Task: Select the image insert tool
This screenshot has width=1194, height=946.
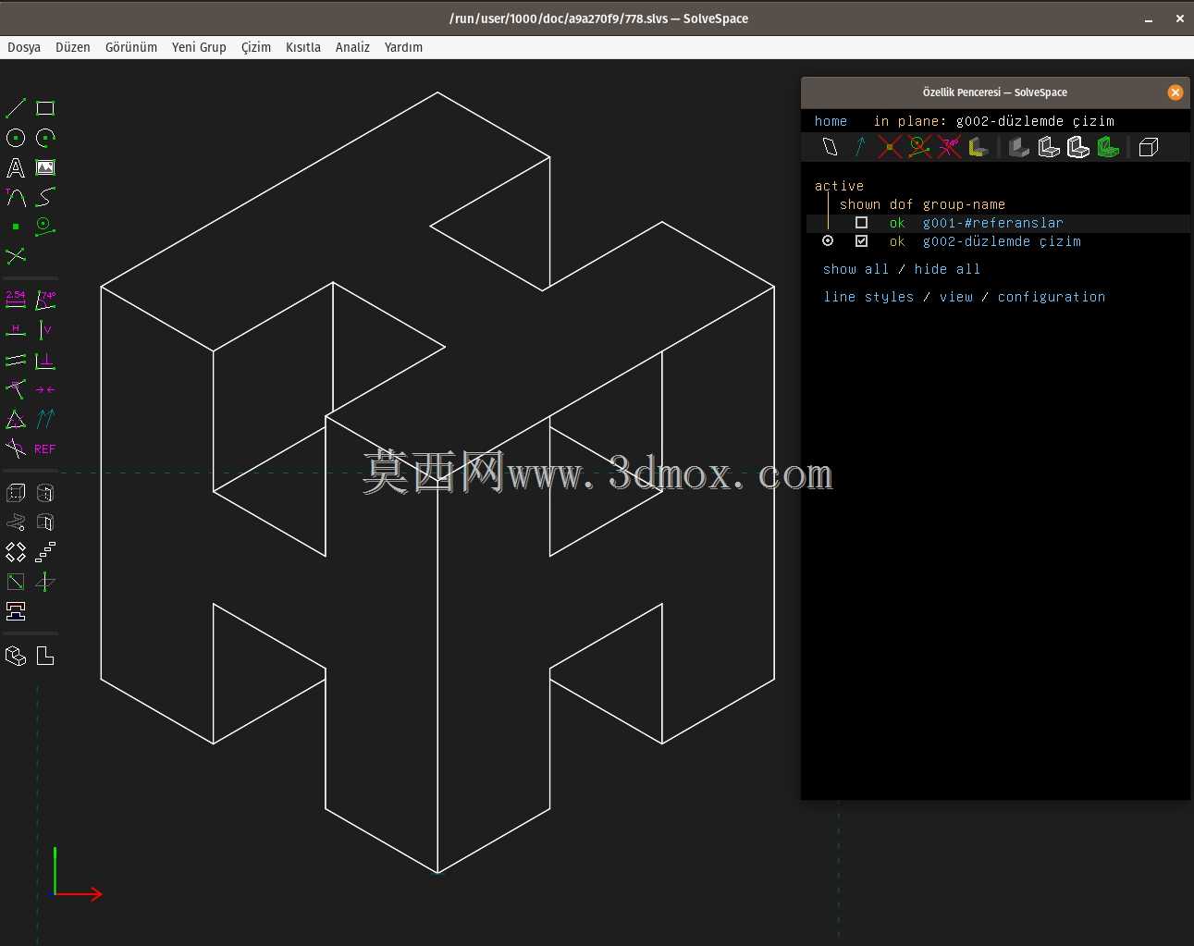Action: pyautogui.click(x=45, y=167)
